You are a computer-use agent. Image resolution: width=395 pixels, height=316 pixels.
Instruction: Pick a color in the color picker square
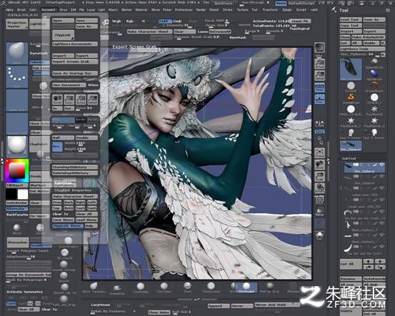(x=17, y=170)
